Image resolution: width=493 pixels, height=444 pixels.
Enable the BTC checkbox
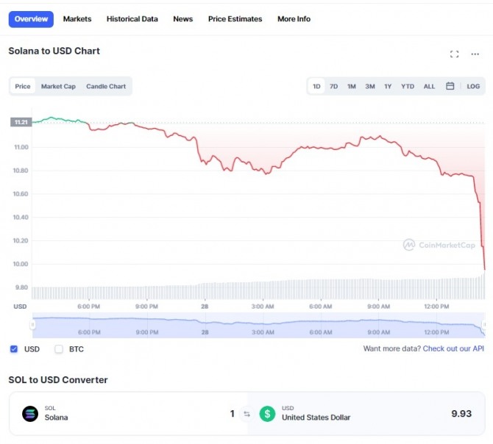coord(59,349)
